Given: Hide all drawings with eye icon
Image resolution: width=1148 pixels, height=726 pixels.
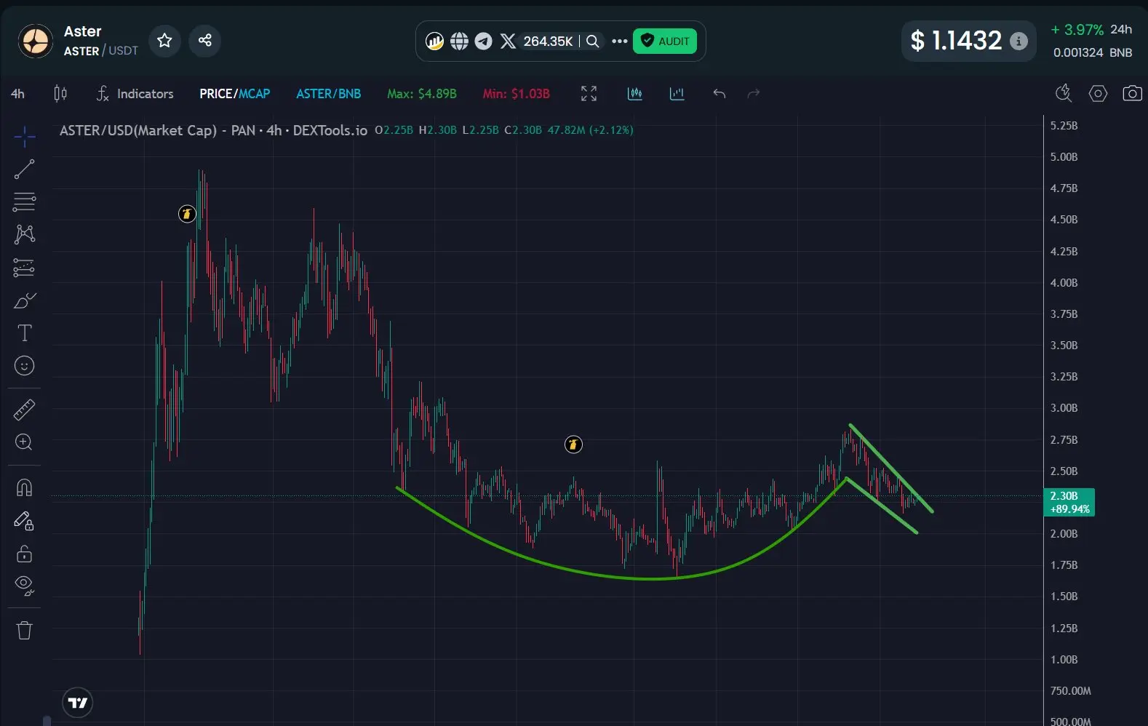Looking at the screenshot, I should pos(24,586).
